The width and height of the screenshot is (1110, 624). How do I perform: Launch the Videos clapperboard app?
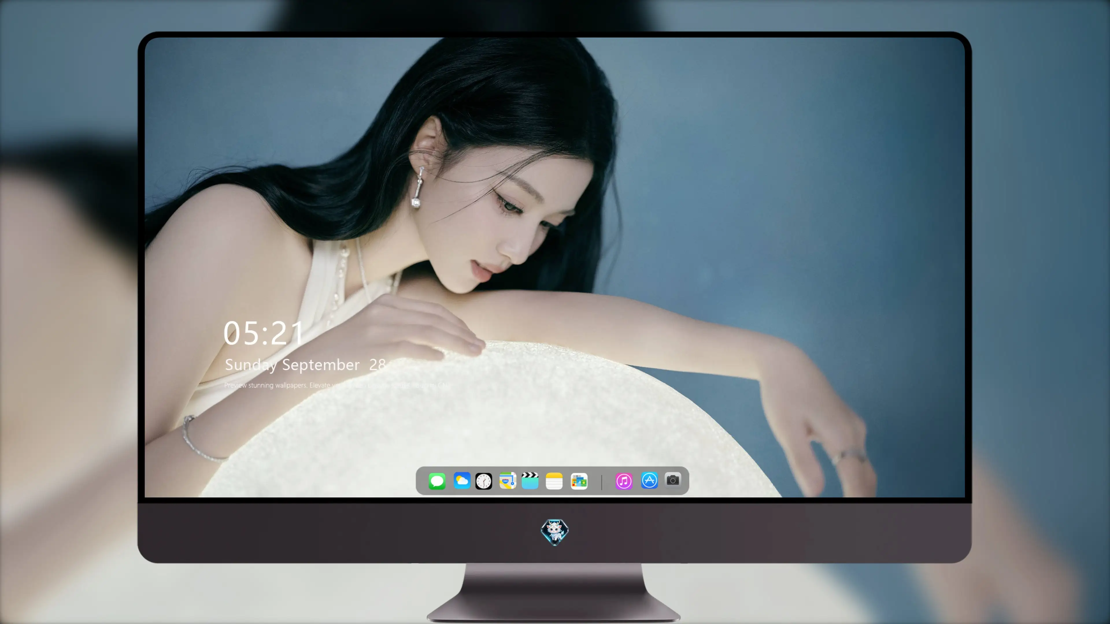pyautogui.click(x=530, y=481)
